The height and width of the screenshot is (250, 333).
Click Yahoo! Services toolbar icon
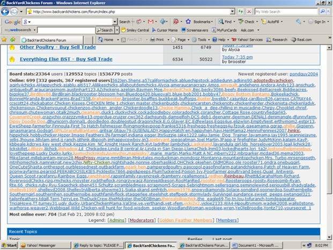(234, 40)
